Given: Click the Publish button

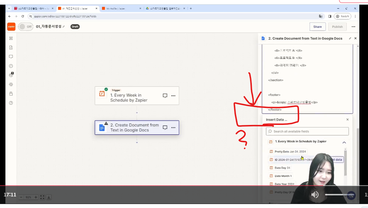Looking at the screenshot, I should [337, 27].
